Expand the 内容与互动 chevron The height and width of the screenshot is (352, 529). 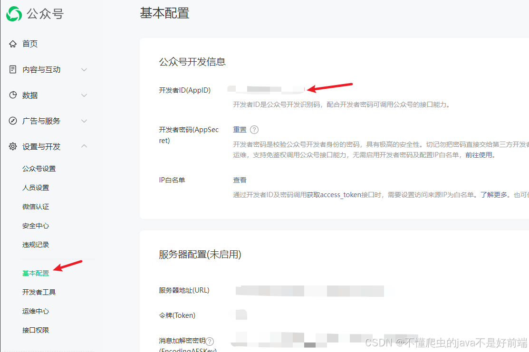84,69
